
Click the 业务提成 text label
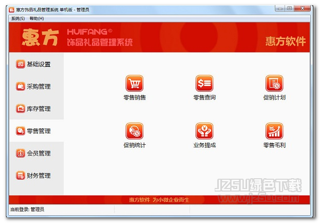(x=204, y=145)
